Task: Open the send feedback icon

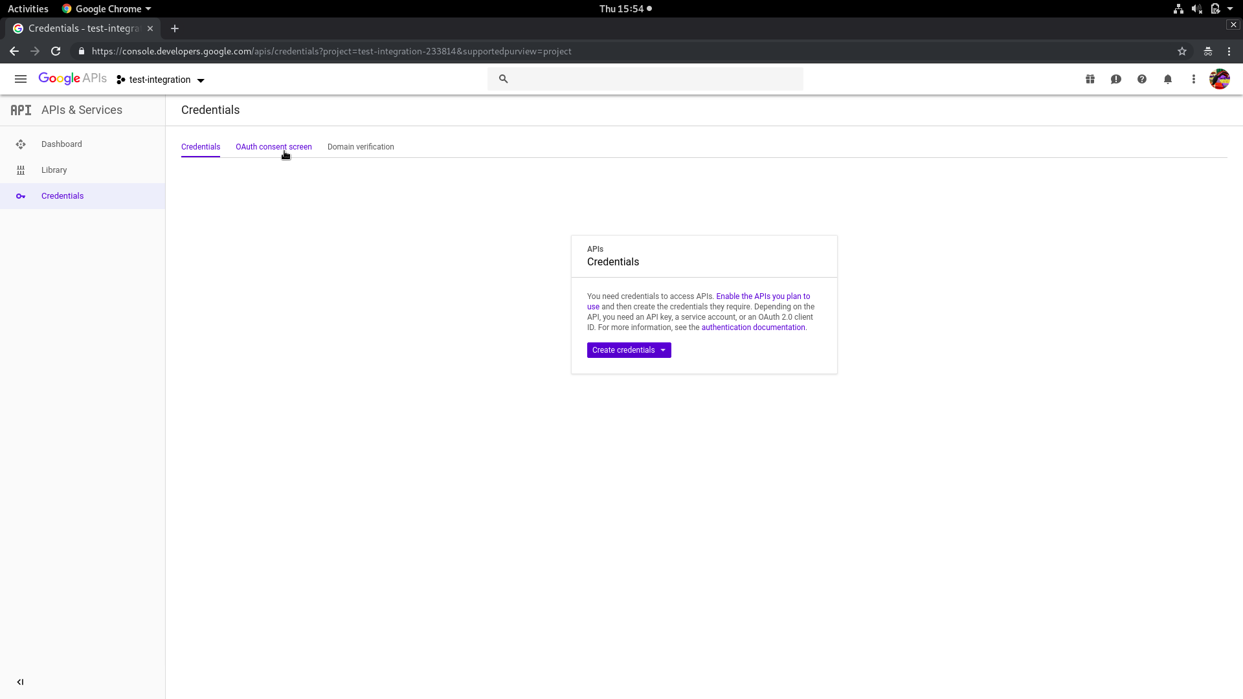Action: coord(1116,79)
